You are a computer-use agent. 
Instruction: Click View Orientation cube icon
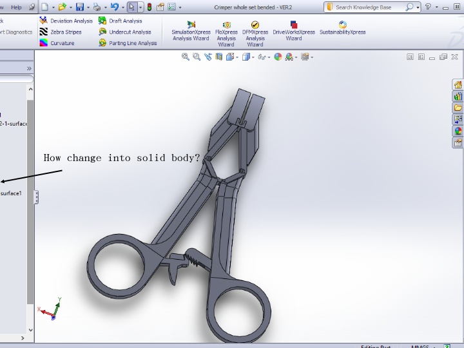coord(230,57)
